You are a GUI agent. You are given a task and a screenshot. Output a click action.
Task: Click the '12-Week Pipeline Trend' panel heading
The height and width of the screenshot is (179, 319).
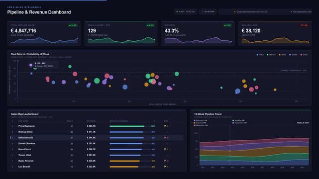click(208, 114)
